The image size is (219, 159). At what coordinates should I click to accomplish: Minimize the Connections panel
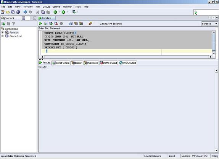[34, 18]
